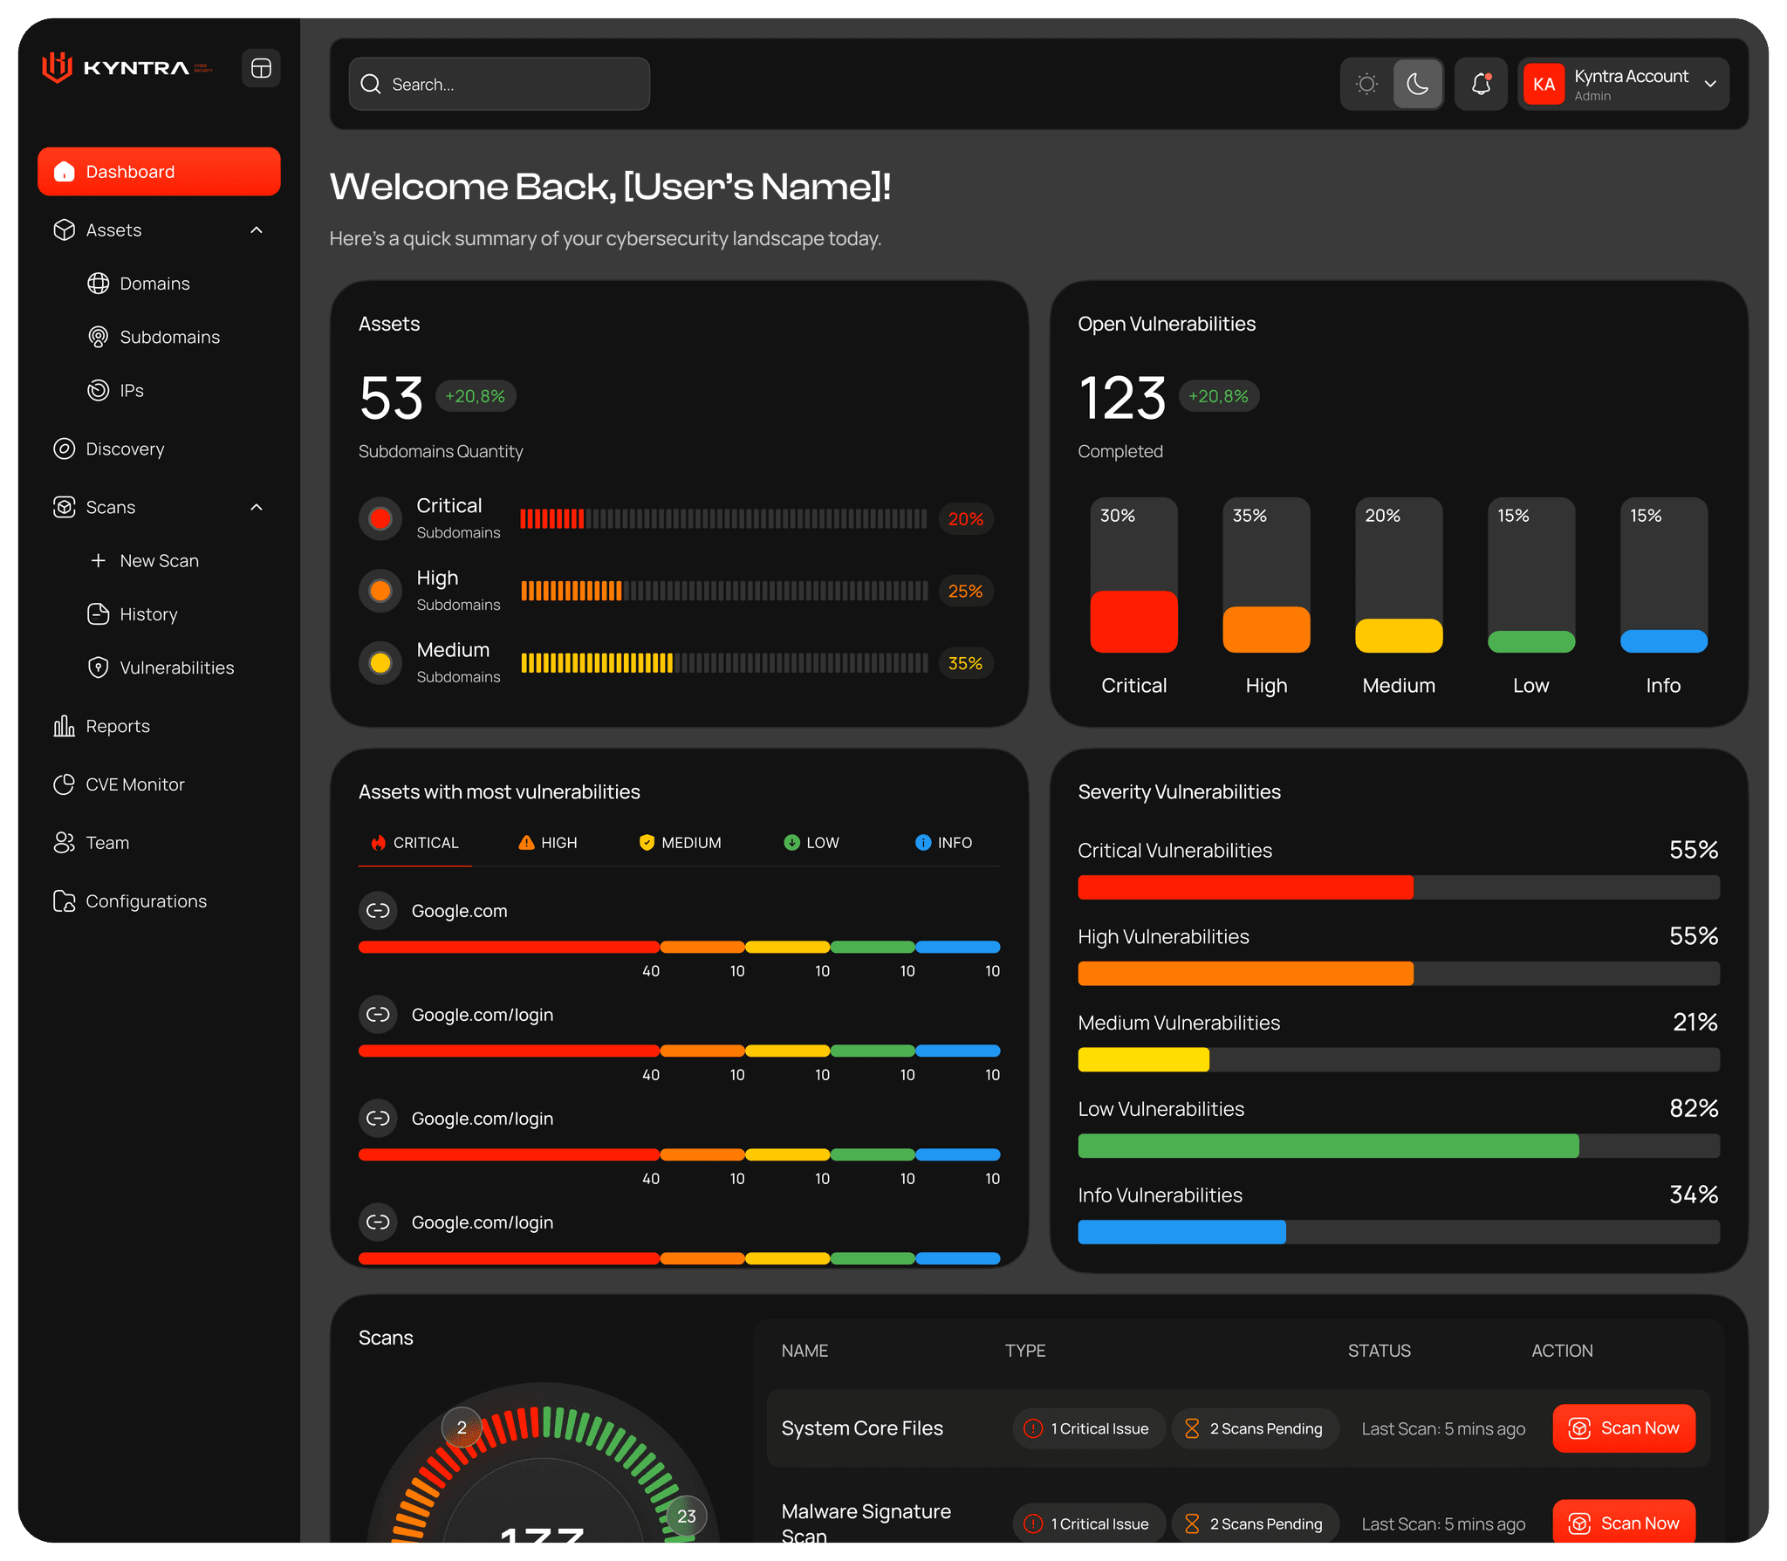The image size is (1787, 1561).
Task: Toggle the sidebar collapse icon
Action: pos(261,68)
